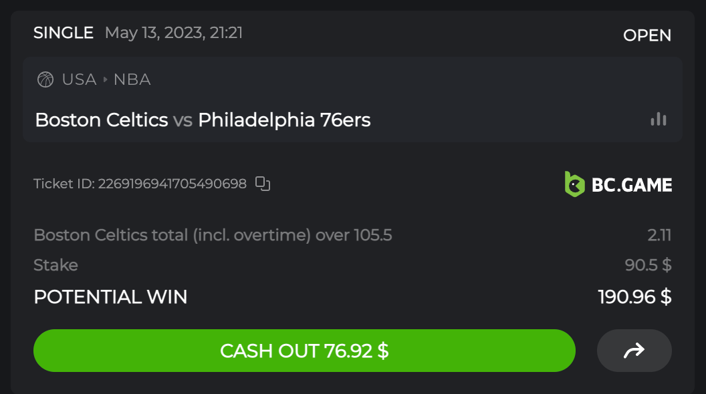The height and width of the screenshot is (394, 706).
Task: Click the BC.GAME brand name text
Action: tap(632, 185)
